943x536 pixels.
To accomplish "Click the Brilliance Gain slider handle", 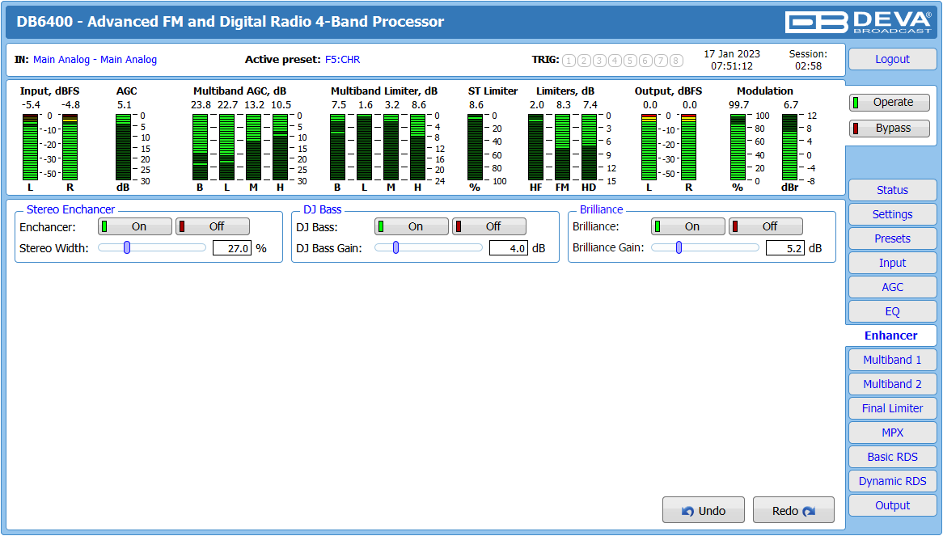I will pyautogui.click(x=679, y=247).
